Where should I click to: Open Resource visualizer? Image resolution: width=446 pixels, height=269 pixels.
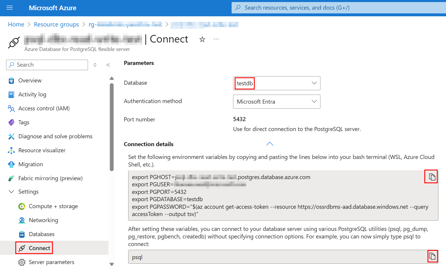click(42, 150)
